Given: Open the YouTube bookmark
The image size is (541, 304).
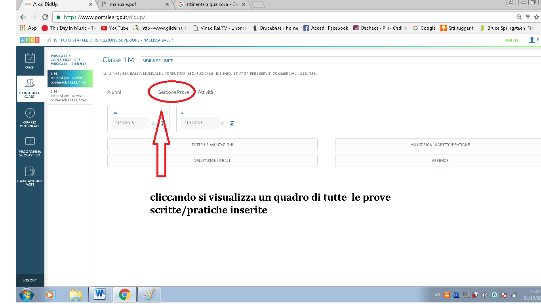Looking at the screenshot, I should point(114,28).
